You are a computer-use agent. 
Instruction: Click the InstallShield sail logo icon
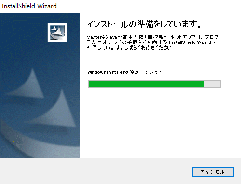point(57,32)
